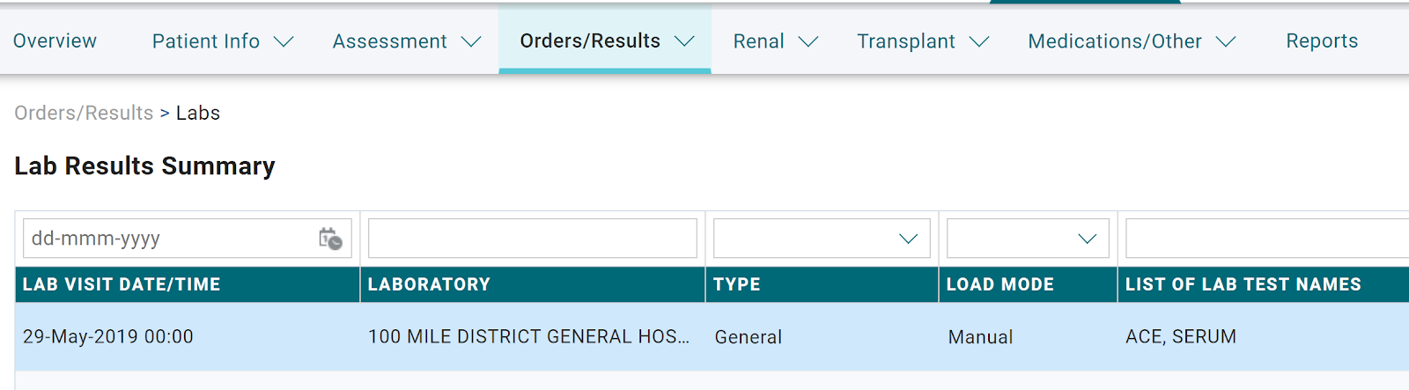
Task: Switch to the Overview tab
Action: [55, 41]
